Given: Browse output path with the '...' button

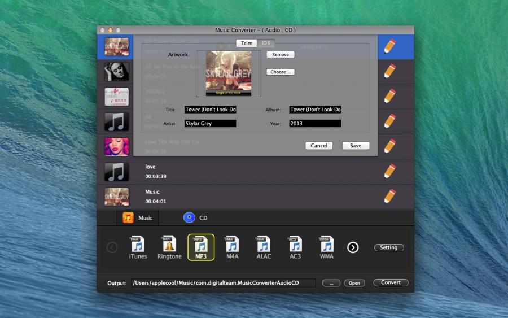Looking at the screenshot, I should tap(331, 283).
